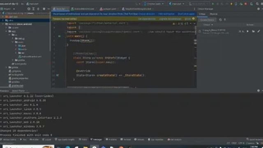Refresh the Device Manager list

(220, 20)
